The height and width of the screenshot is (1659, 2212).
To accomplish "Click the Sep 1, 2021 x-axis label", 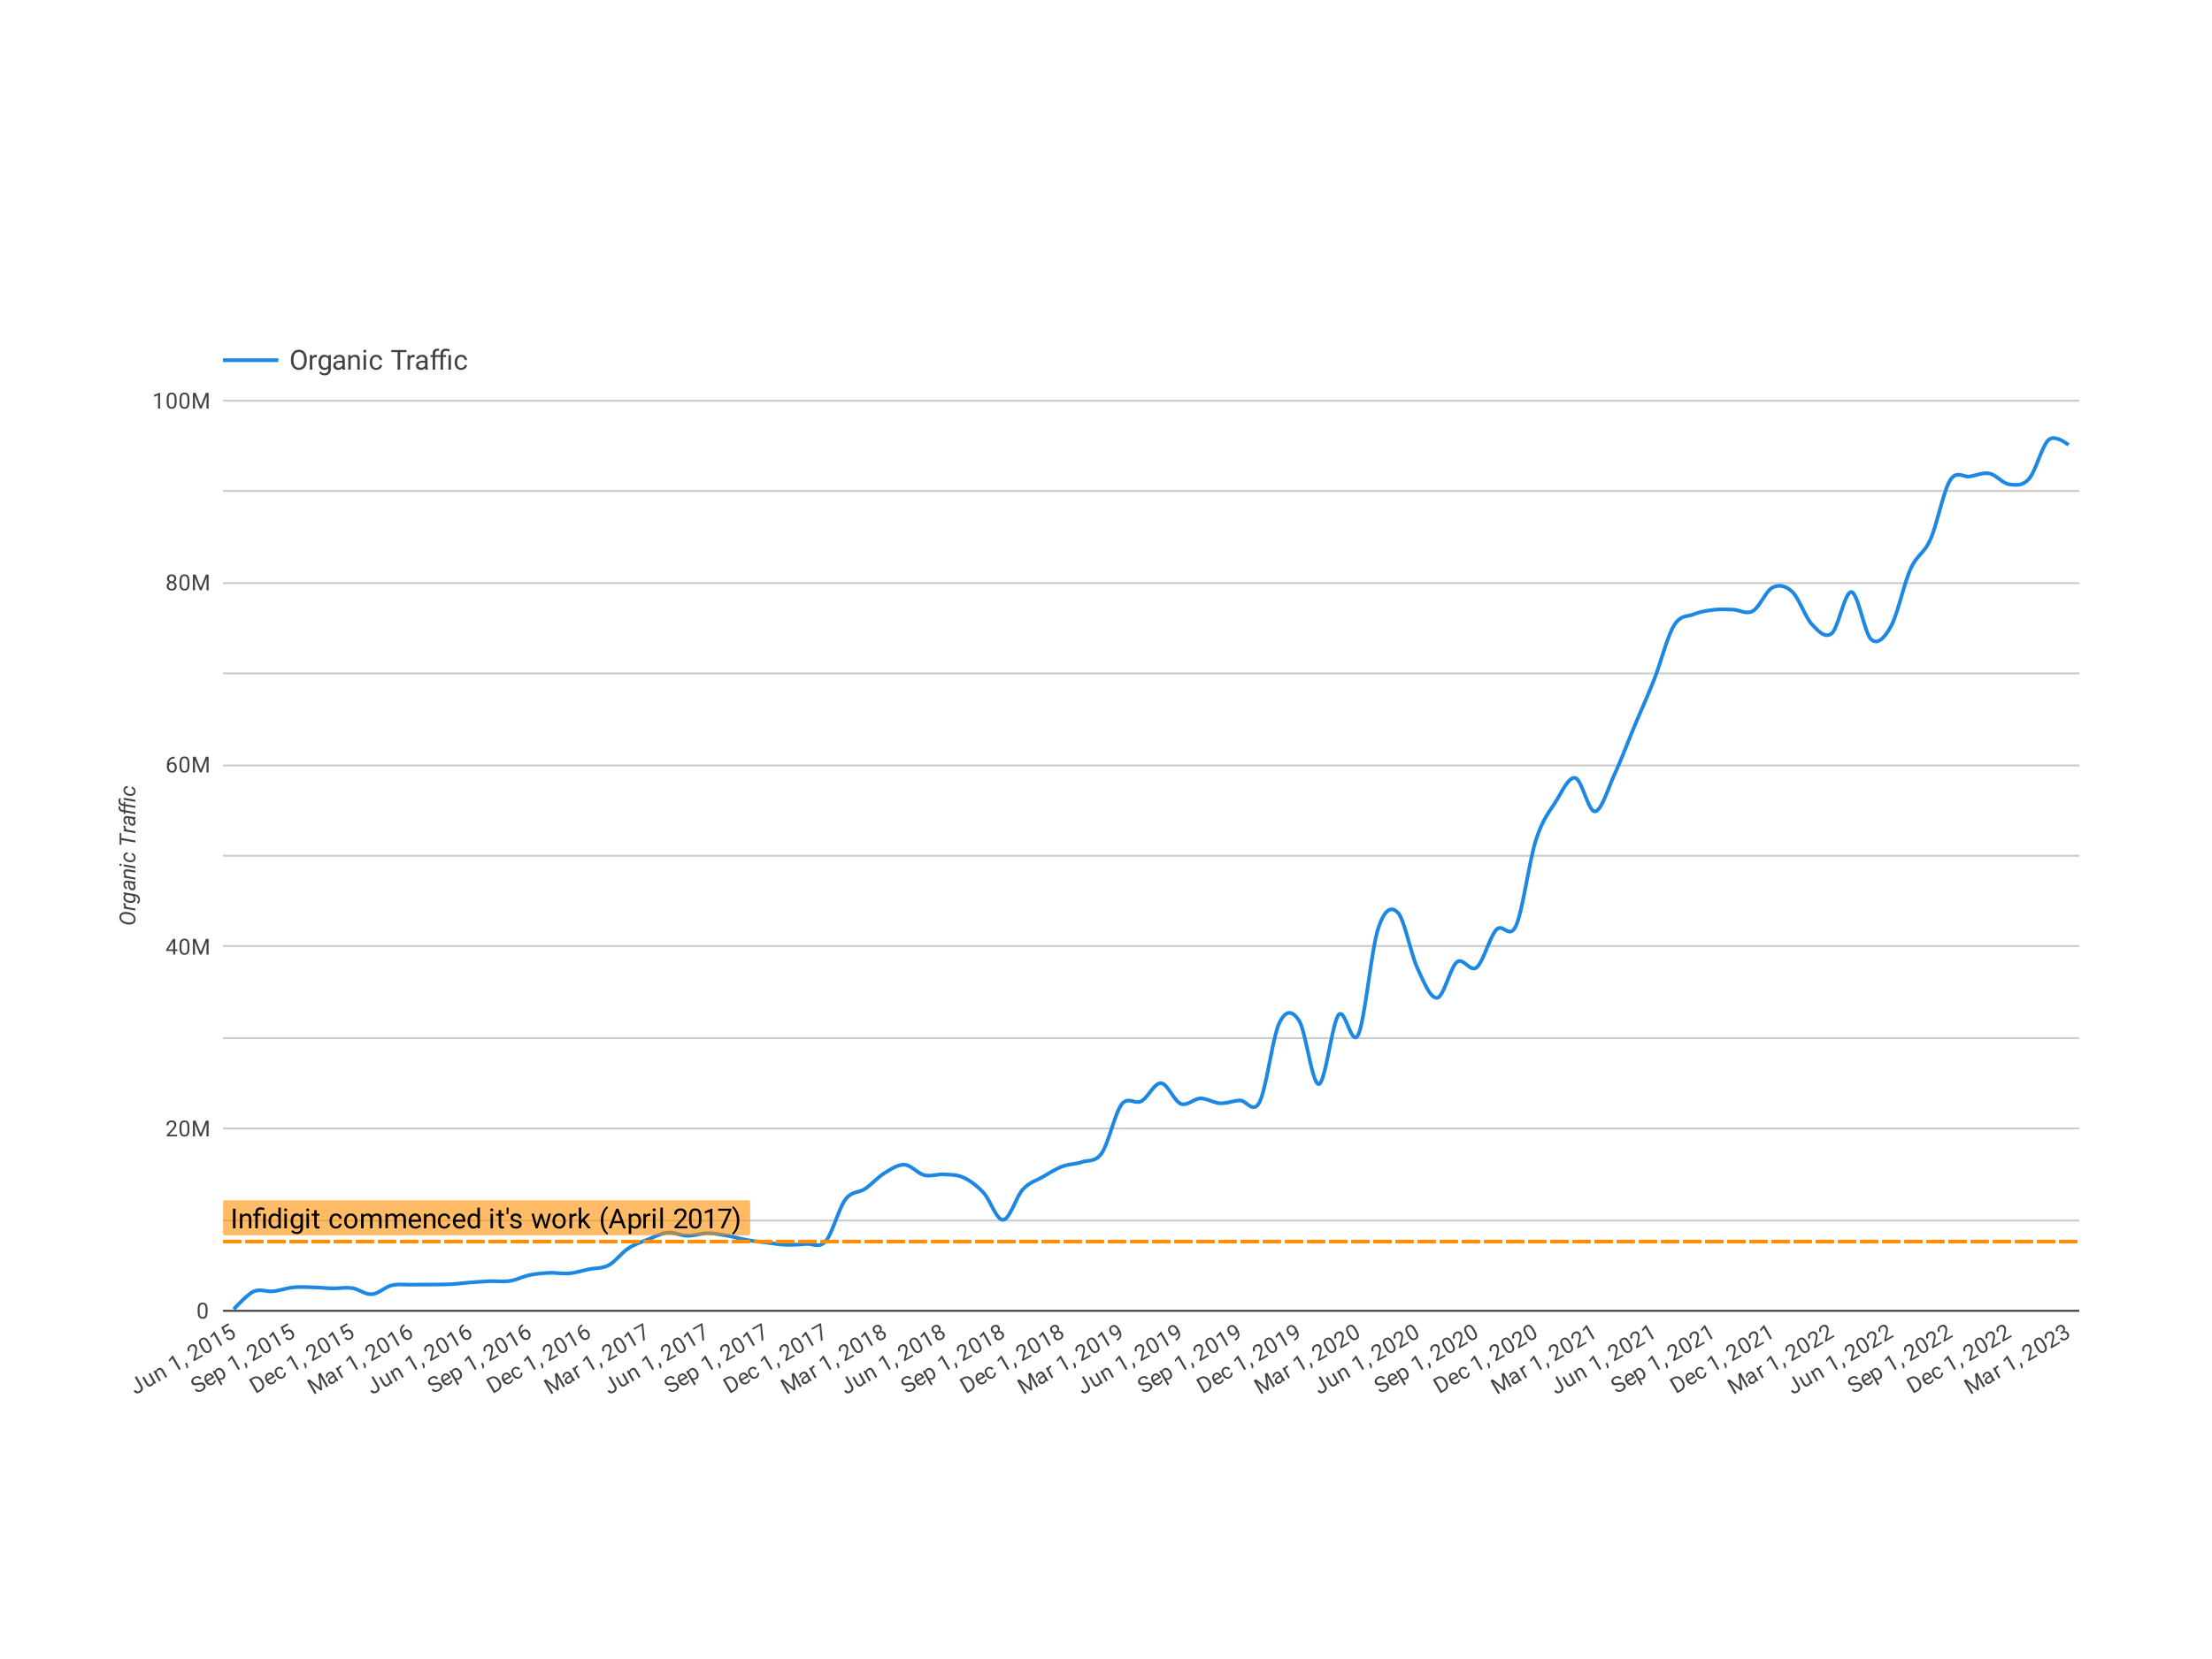I will click(1663, 1358).
